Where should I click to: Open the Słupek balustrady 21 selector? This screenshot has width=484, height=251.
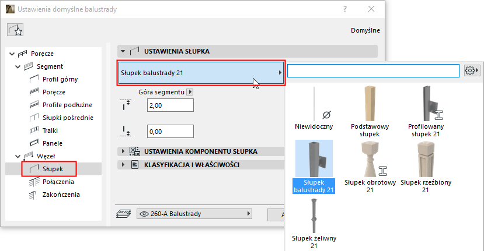click(x=201, y=73)
